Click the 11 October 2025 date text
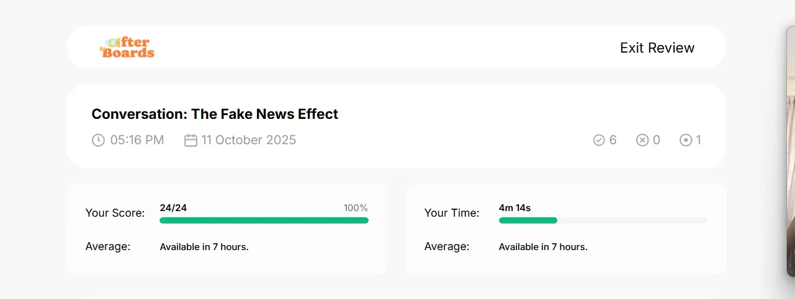 pos(249,140)
